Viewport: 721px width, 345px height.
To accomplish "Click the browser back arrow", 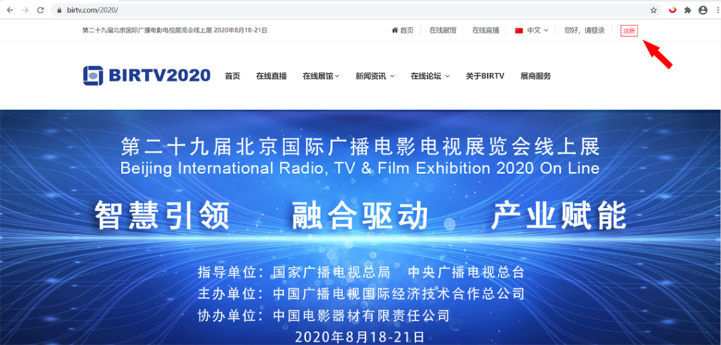I will pyautogui.click(x=10, y=10).
